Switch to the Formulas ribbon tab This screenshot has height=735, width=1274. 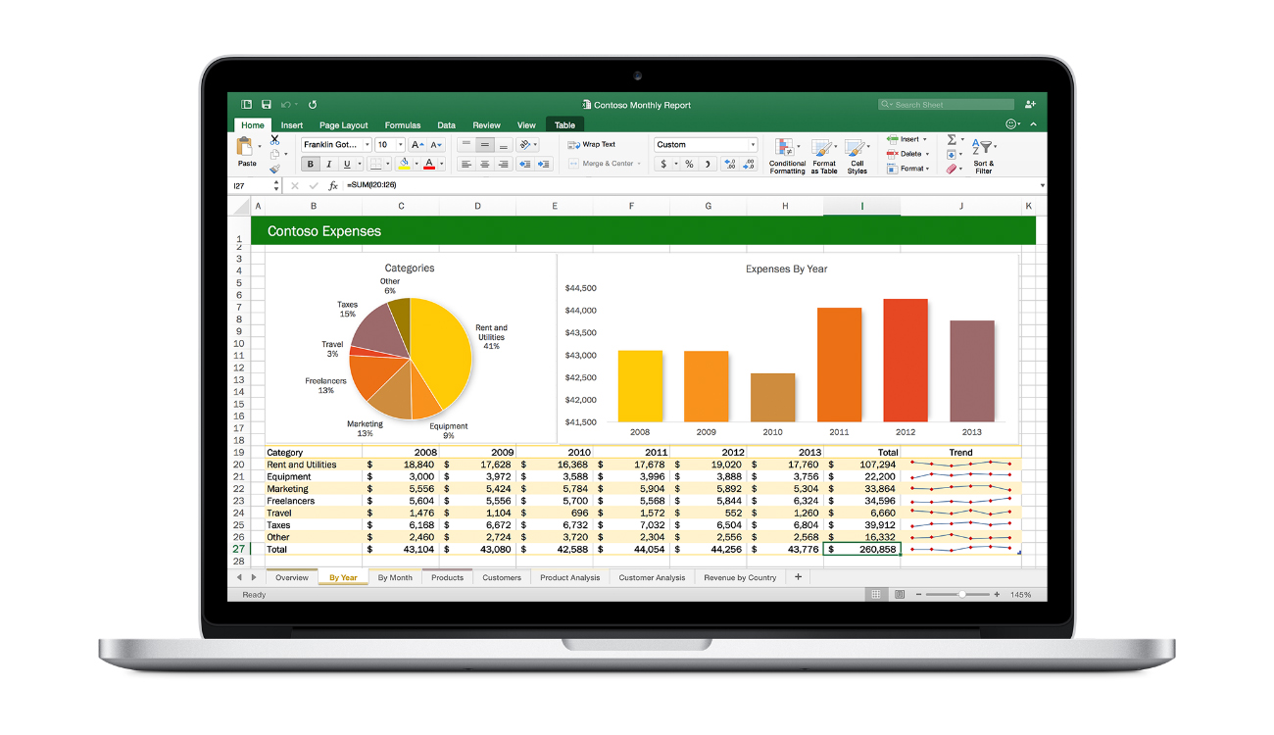[x=402, y=125]
